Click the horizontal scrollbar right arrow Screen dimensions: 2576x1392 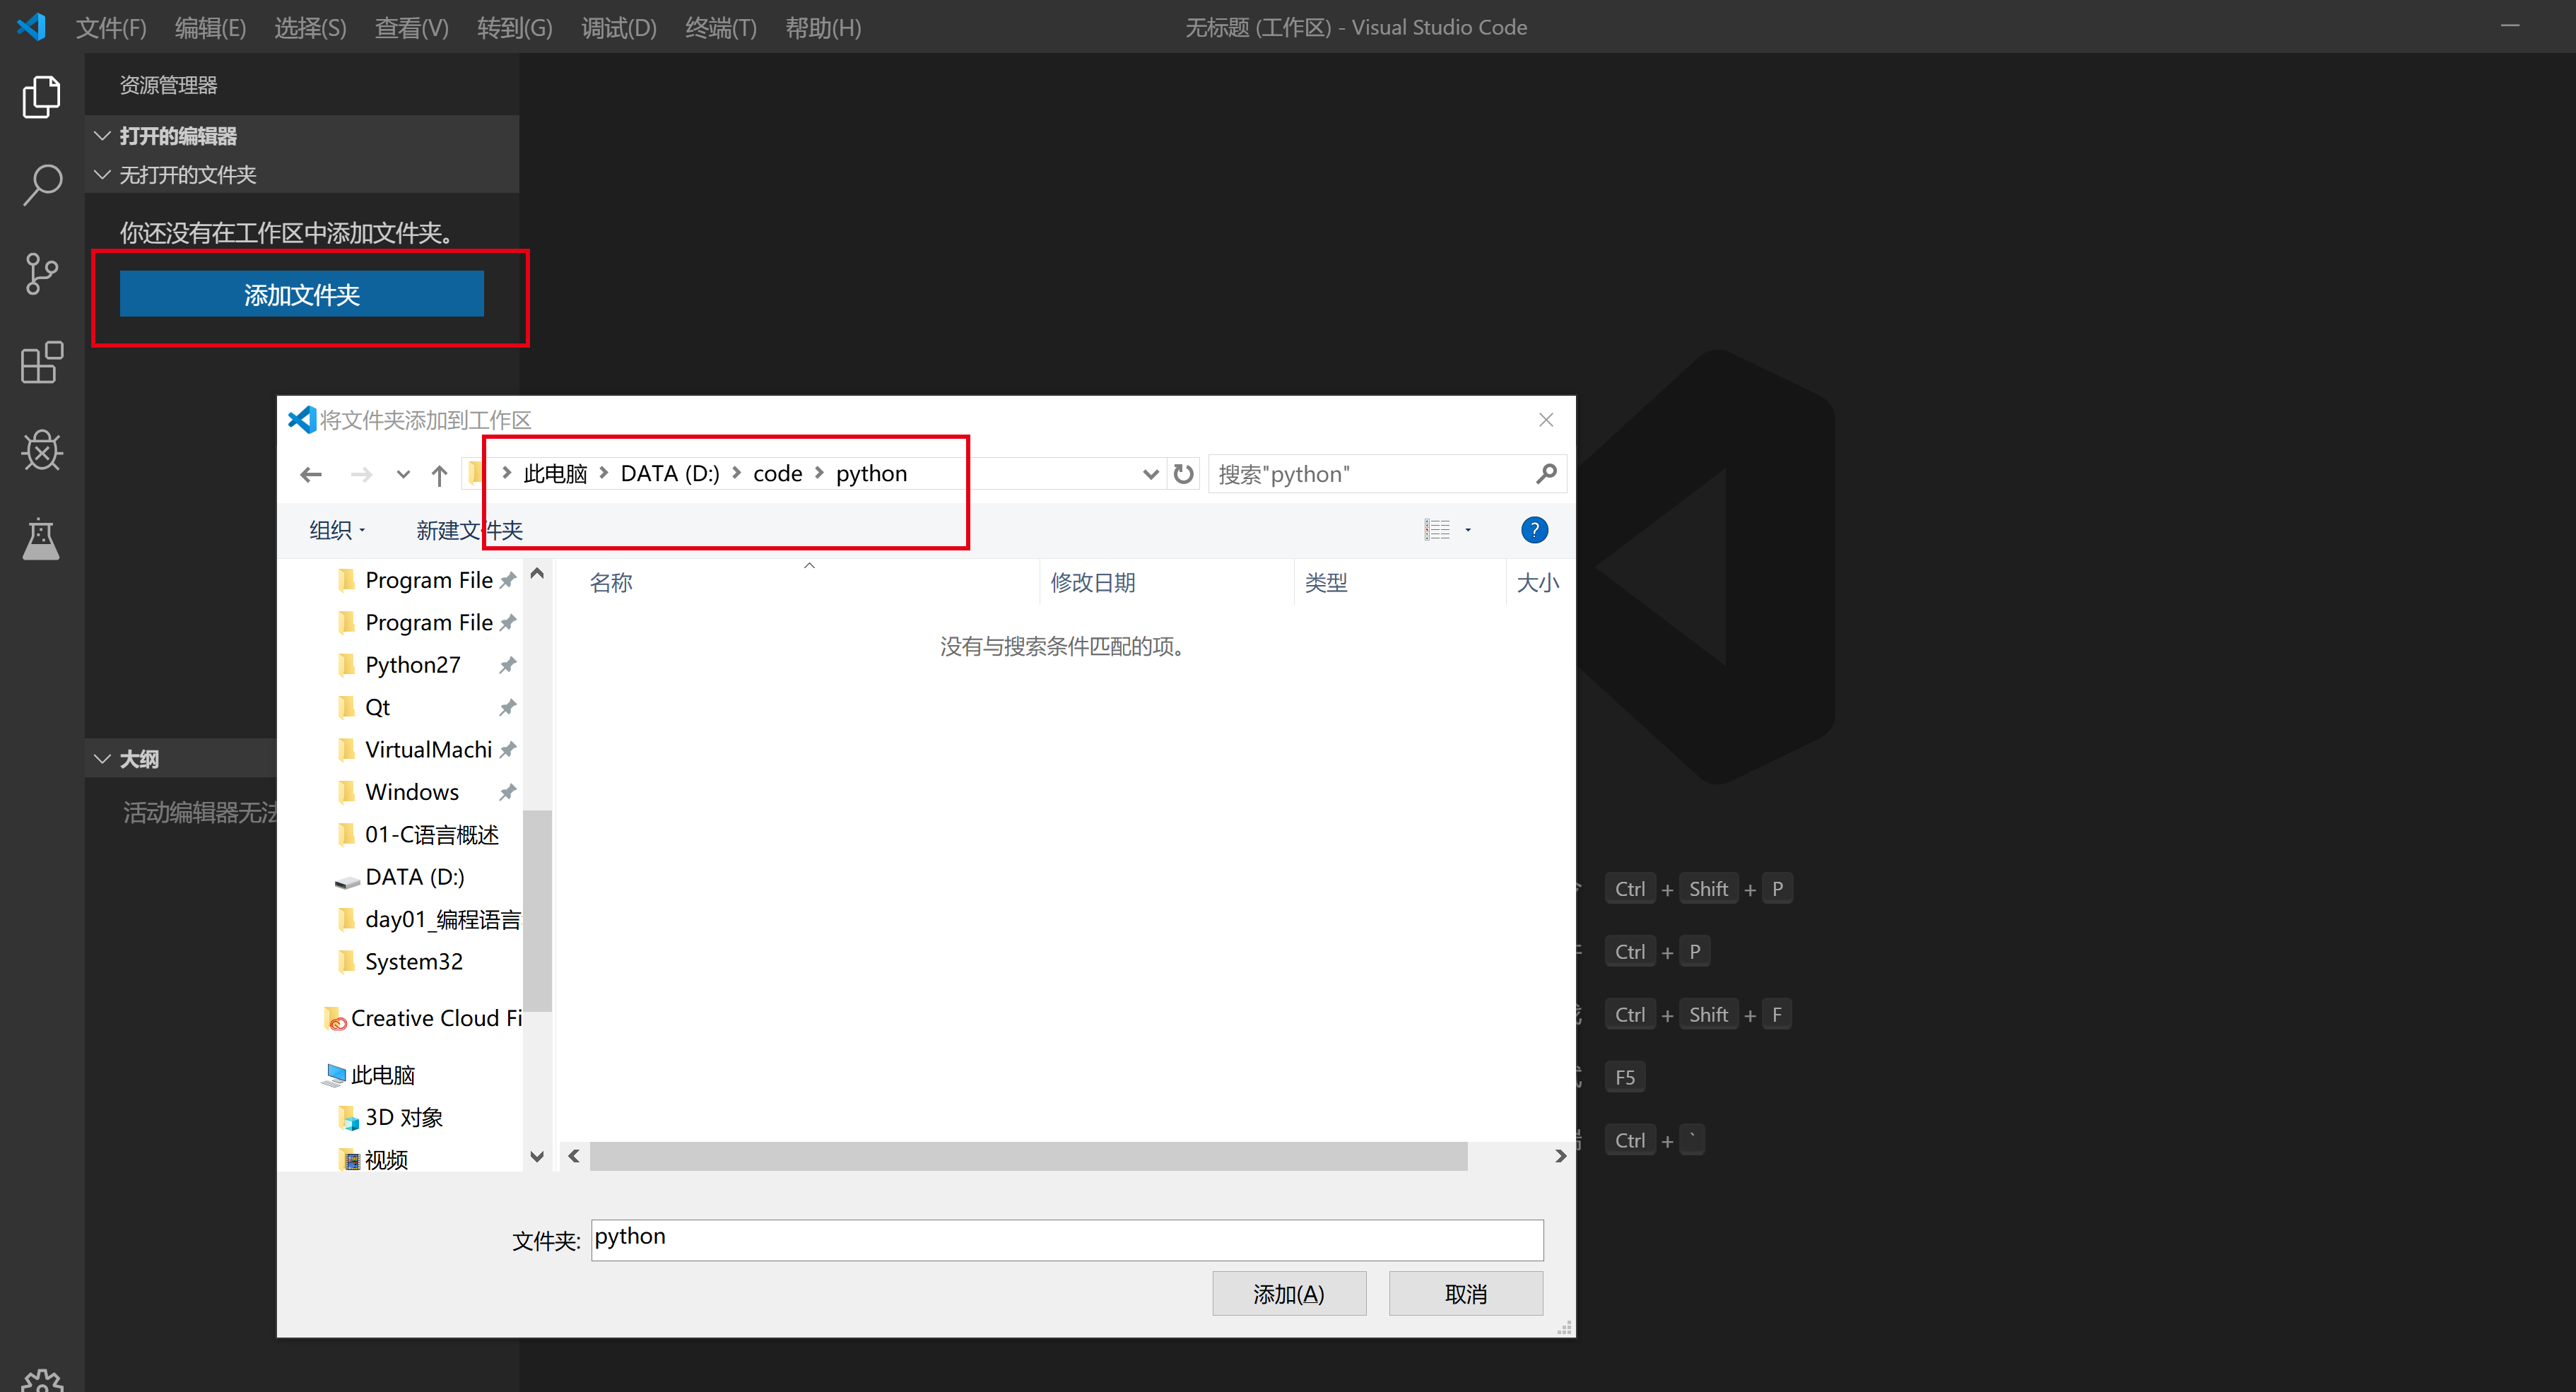[1560, 1156]
